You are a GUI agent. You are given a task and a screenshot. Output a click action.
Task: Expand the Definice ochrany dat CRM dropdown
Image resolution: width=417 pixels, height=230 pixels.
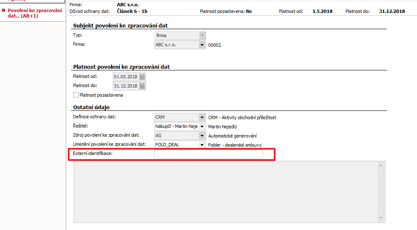pos(202,117)
